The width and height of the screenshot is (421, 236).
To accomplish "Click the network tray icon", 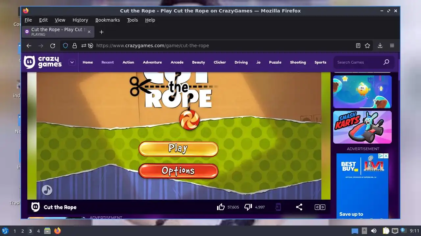I will click(395, 231).
